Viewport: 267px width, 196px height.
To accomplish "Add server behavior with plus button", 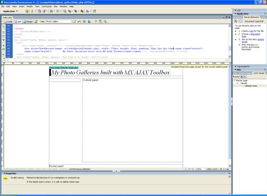I will (x=236, y=21).
